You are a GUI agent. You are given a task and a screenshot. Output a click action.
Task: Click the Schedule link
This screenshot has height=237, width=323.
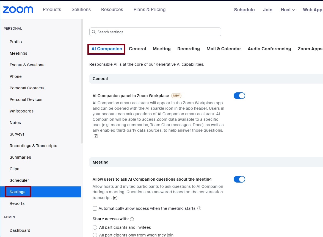tap(244, 10)
